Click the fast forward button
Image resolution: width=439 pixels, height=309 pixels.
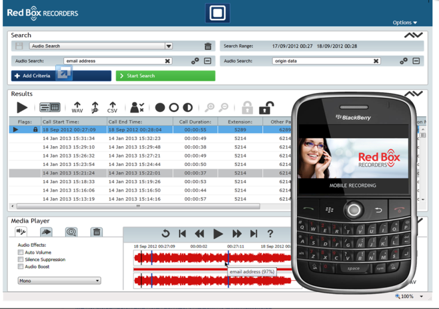[x=237, y=234]
